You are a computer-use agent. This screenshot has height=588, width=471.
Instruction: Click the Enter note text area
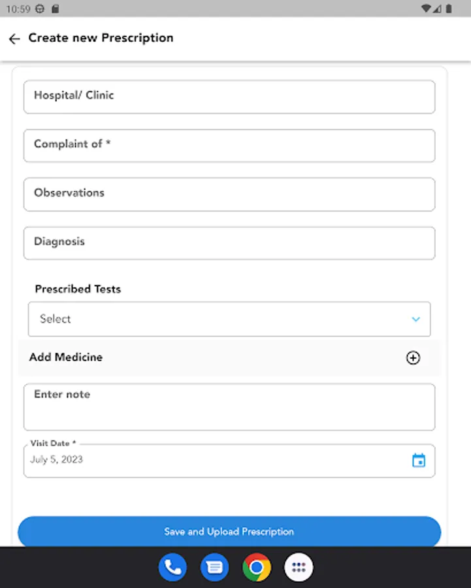229,406
